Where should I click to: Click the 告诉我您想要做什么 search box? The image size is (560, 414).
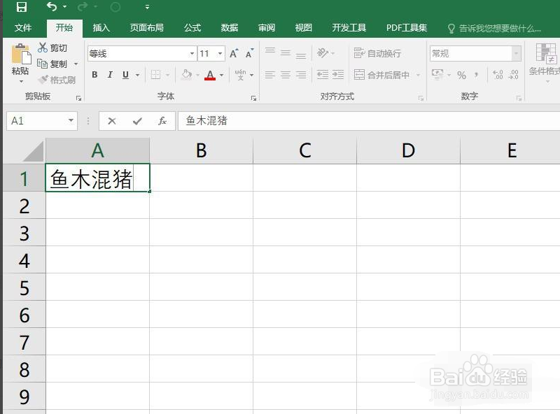pyautogui.click(x=495, y=28)
